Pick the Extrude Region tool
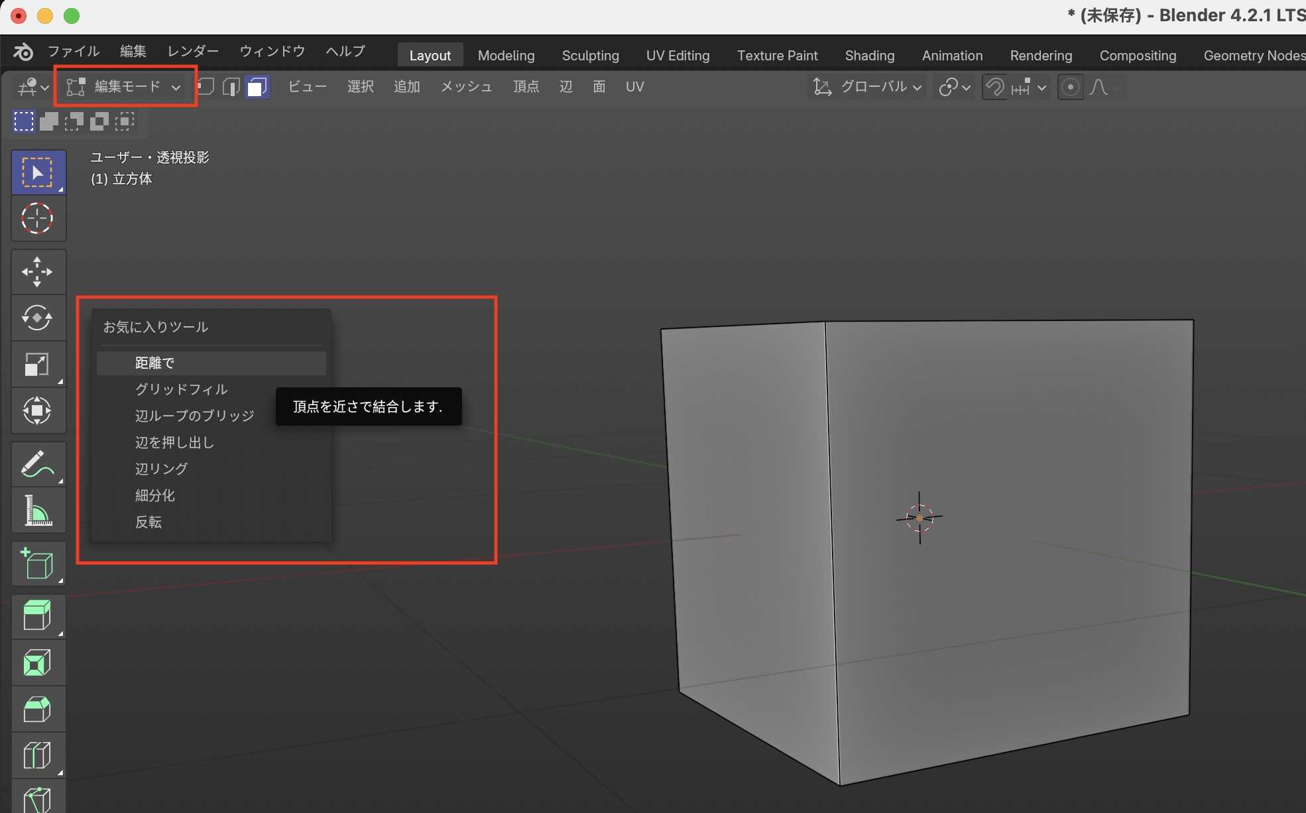The height and width of the screenshot is (813, 1306). 37,615
